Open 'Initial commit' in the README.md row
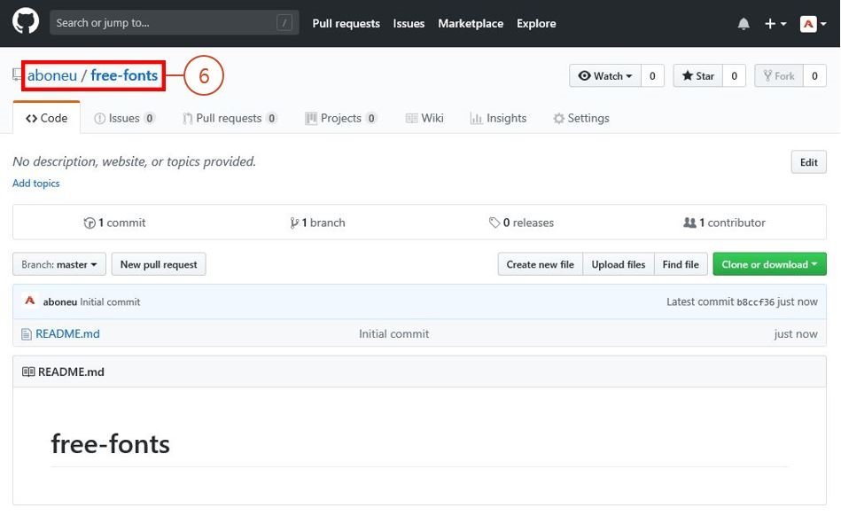This screenshot has height=516, width=841. click(x=393, y=333)
